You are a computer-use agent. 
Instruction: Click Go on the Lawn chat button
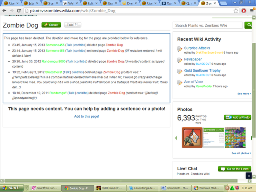[235, 169]
